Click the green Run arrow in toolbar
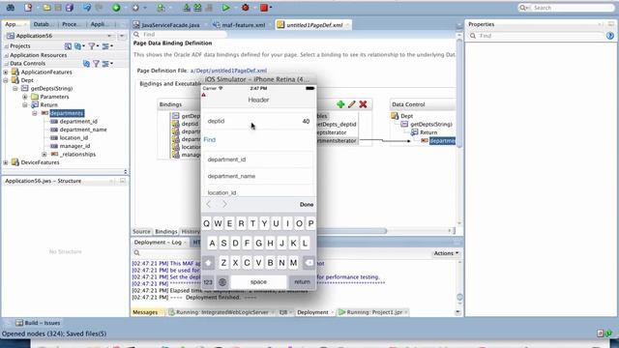The height and width of the screenshot is (348, 619). 225,8
